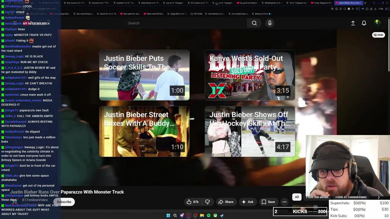
Task: Click the browser shield ad-blocker icon
Action: tap(349, 9)
